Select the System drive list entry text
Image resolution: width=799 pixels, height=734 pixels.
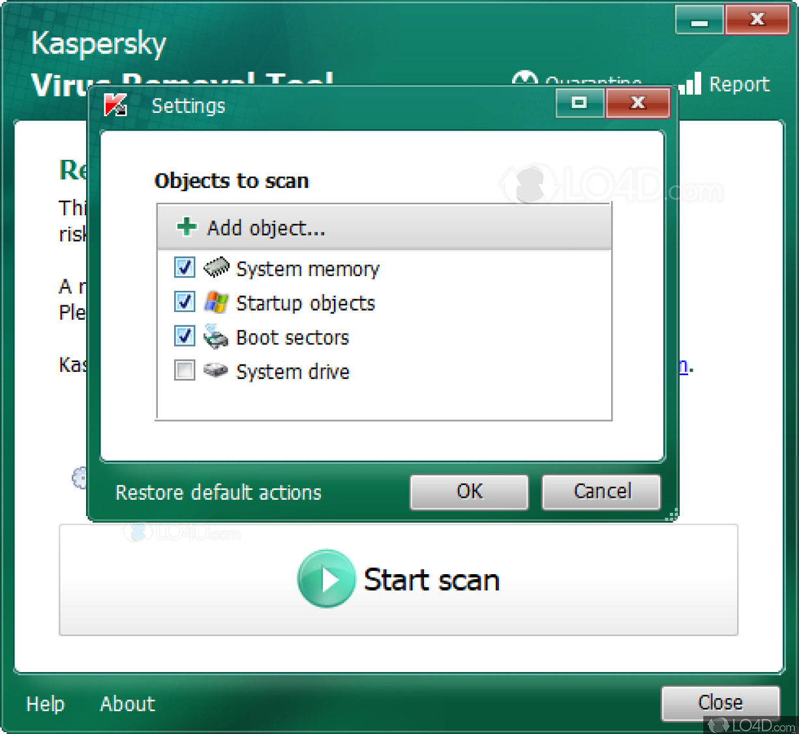tap(293, 372)
